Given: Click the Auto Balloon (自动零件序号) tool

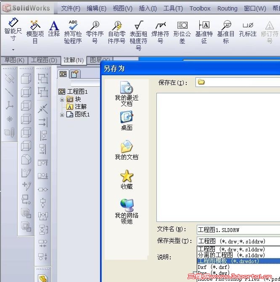Looking at the screenshot, I should [116, 32].
